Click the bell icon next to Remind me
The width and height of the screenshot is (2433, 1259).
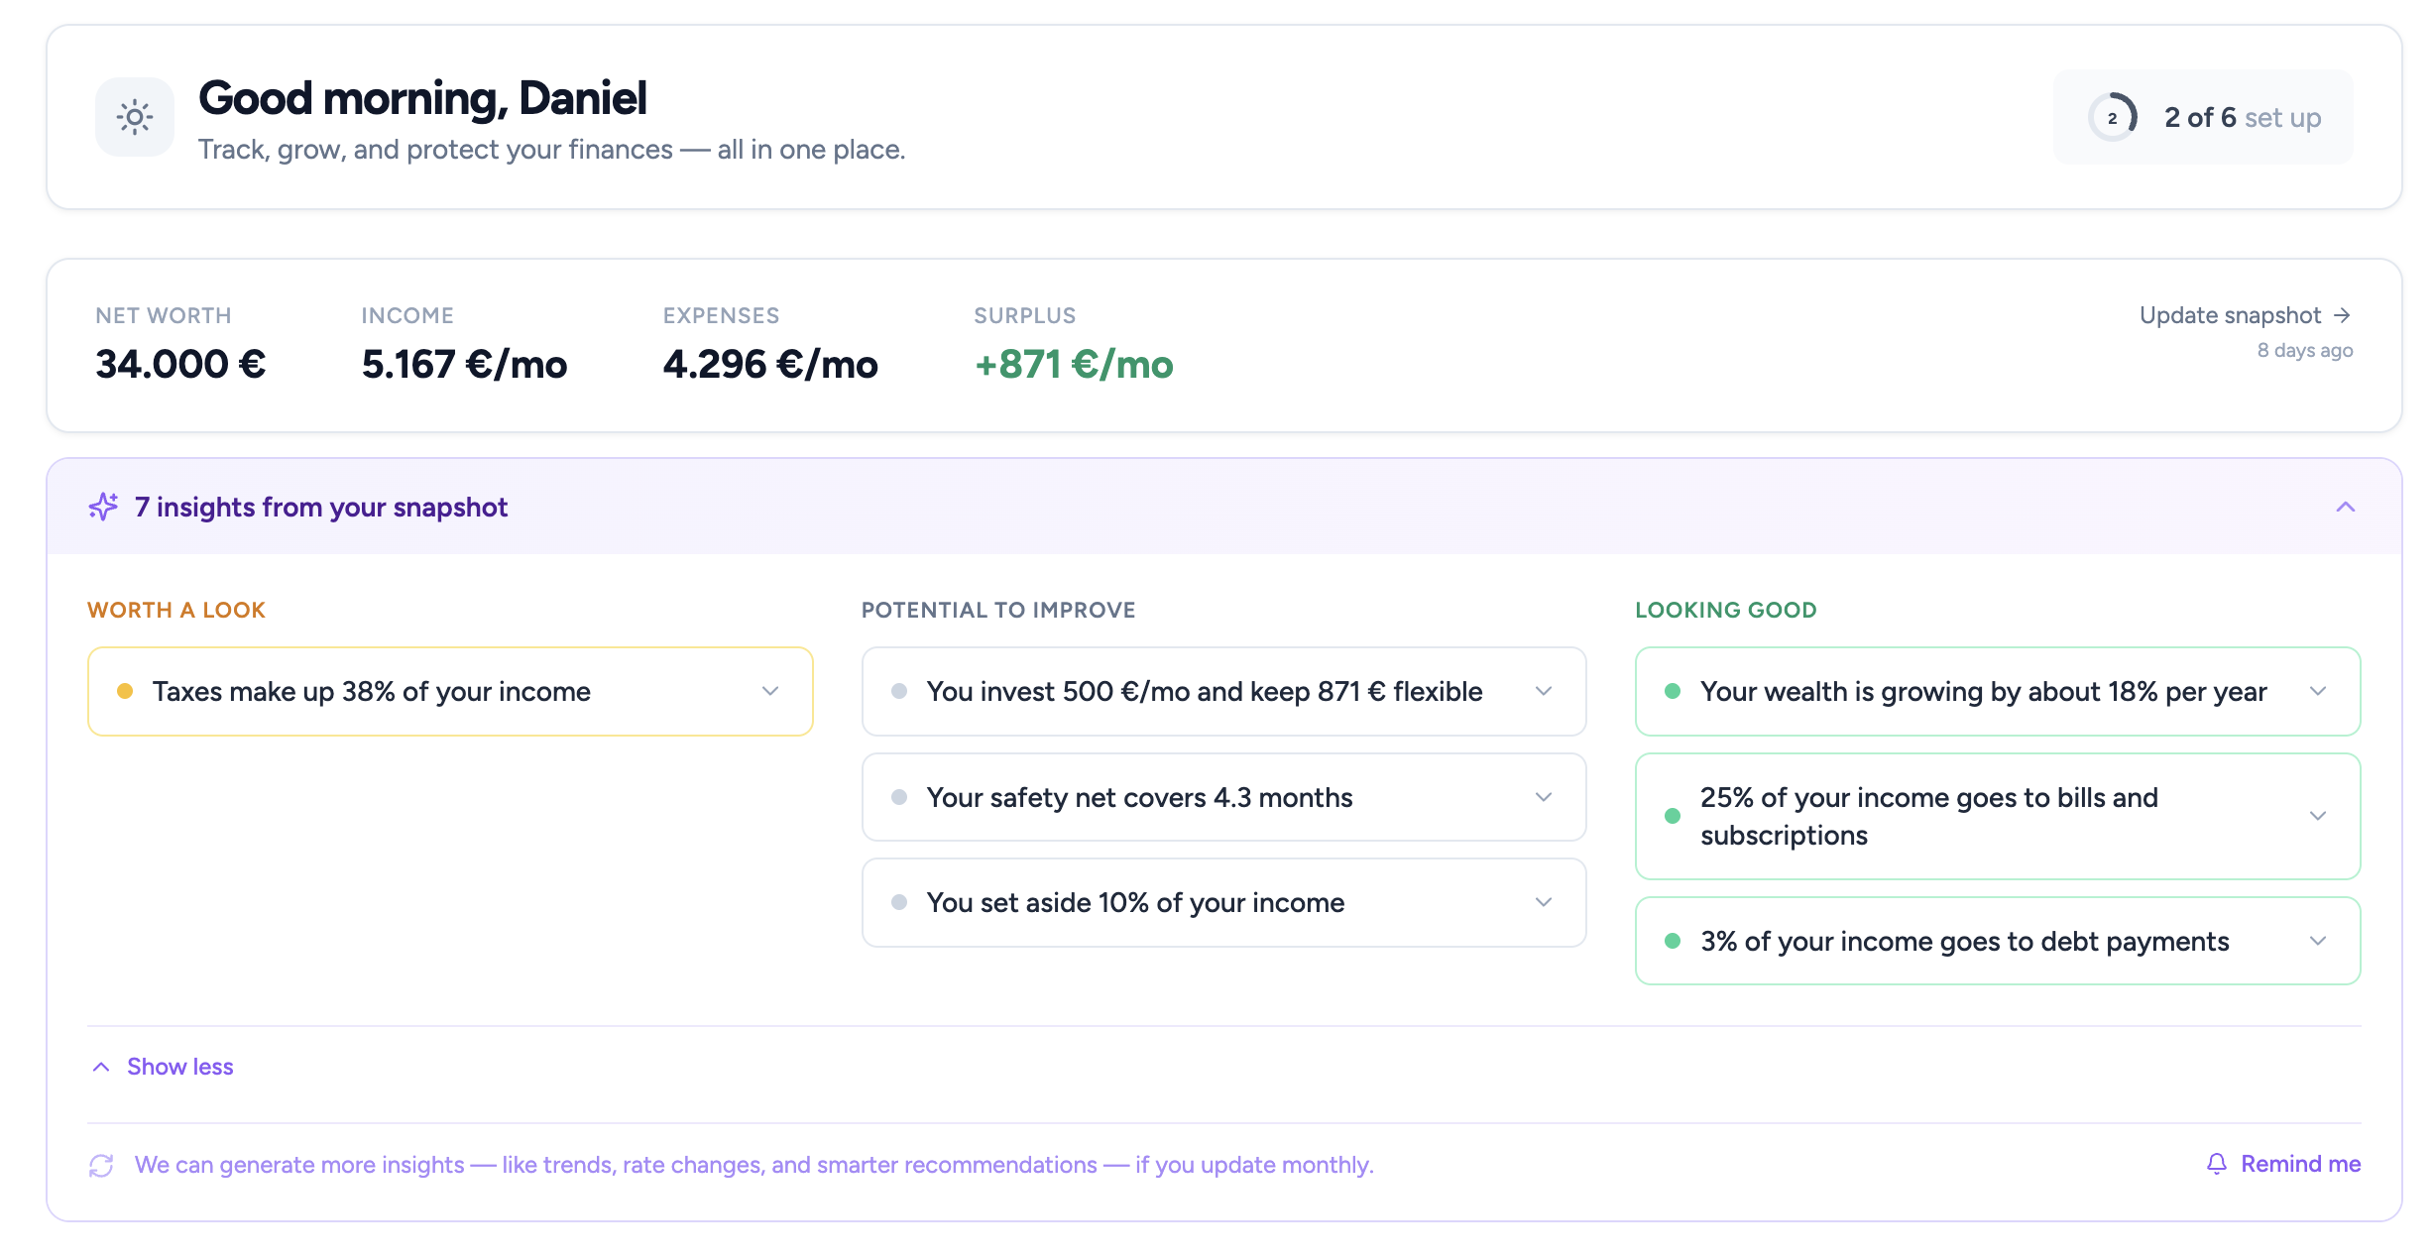2215,1164
